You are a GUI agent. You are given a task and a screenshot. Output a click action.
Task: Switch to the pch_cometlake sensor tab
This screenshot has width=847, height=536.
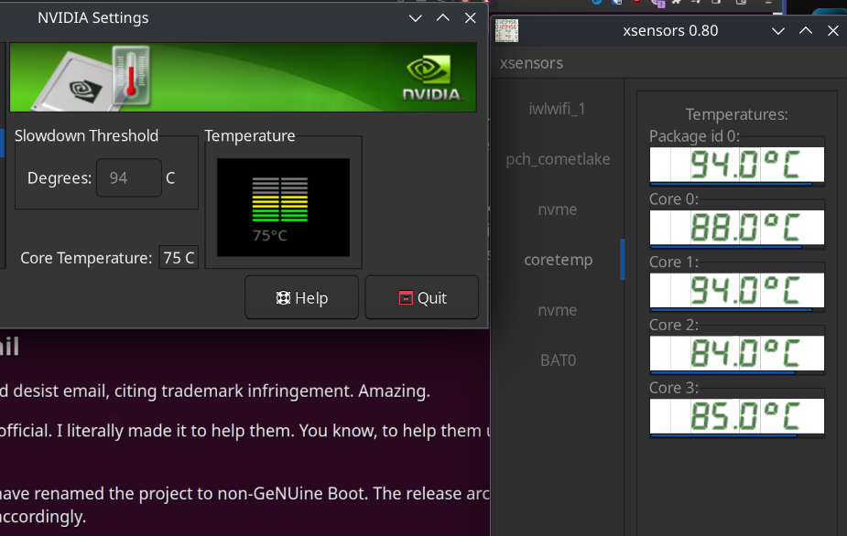(x=557, y=159)
